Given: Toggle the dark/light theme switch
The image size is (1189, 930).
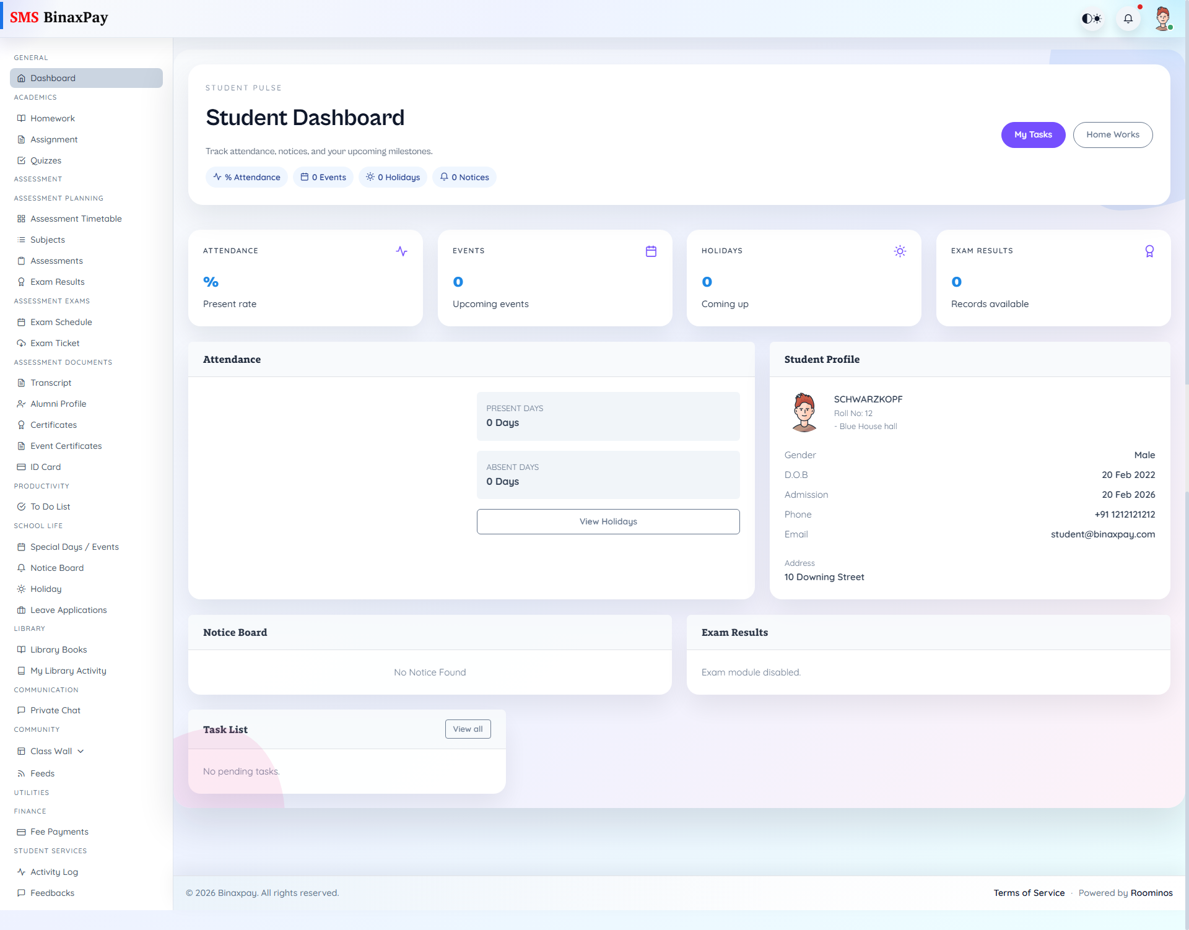Looking at the screenshot, I should click(x=1091, y=19).
